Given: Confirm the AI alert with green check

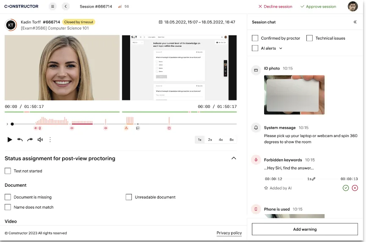Looking at the screenshot, I should (346, 188).
